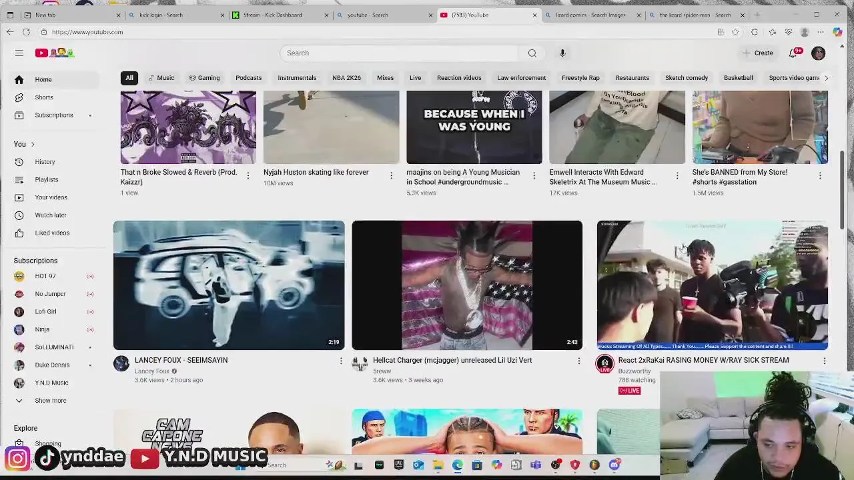854x480 pixels.
Task: Play the LANCEY FOUX SEEIMSAYIN thumbnail
Action: [229, 285]
